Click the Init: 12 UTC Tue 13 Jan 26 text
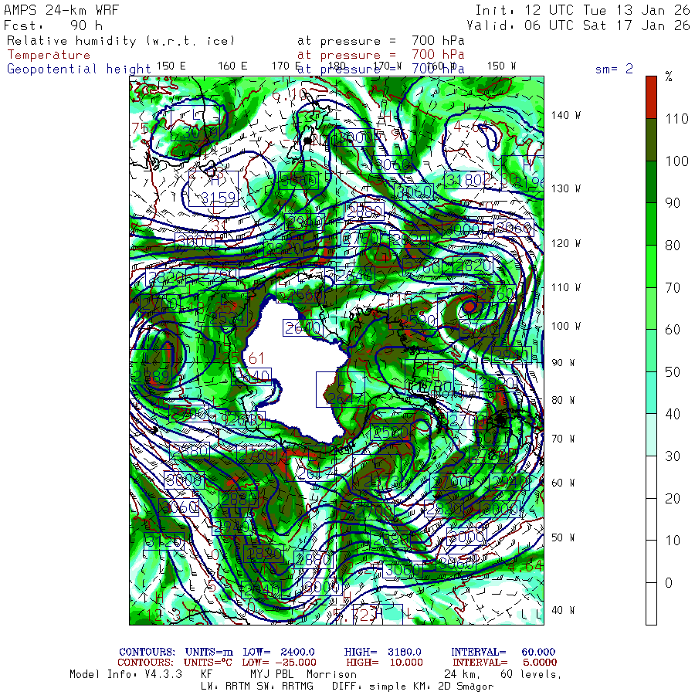695x695 pixels. pyautogui.click(x=582, y=10)
